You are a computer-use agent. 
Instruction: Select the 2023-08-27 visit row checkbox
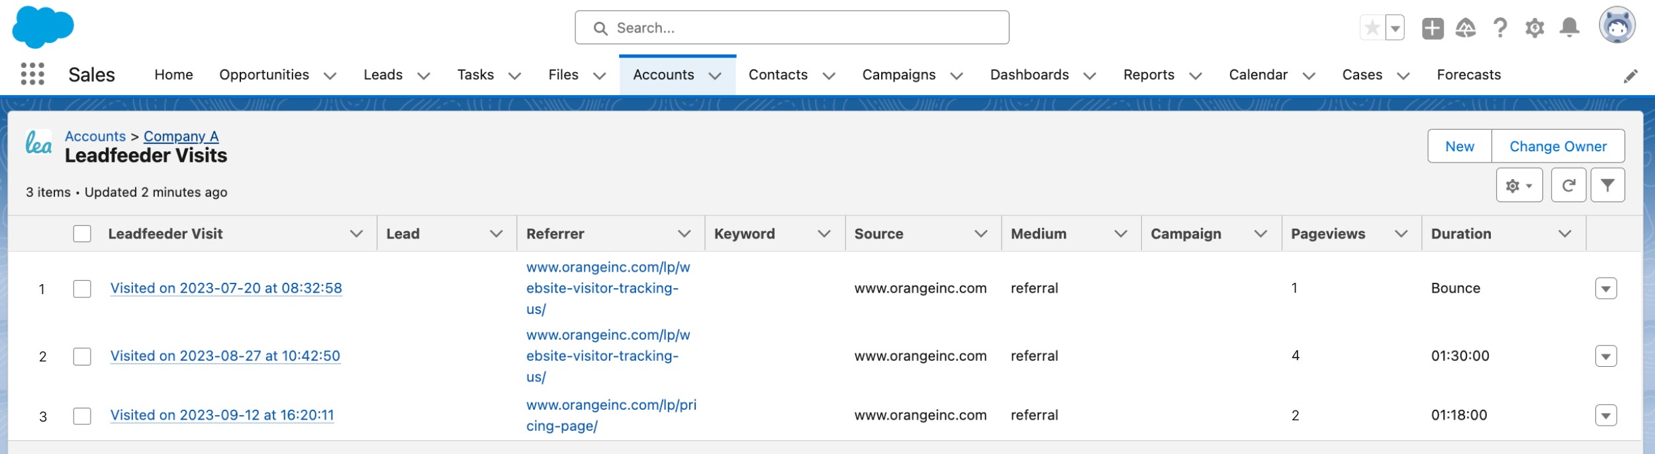pos(82,356)
